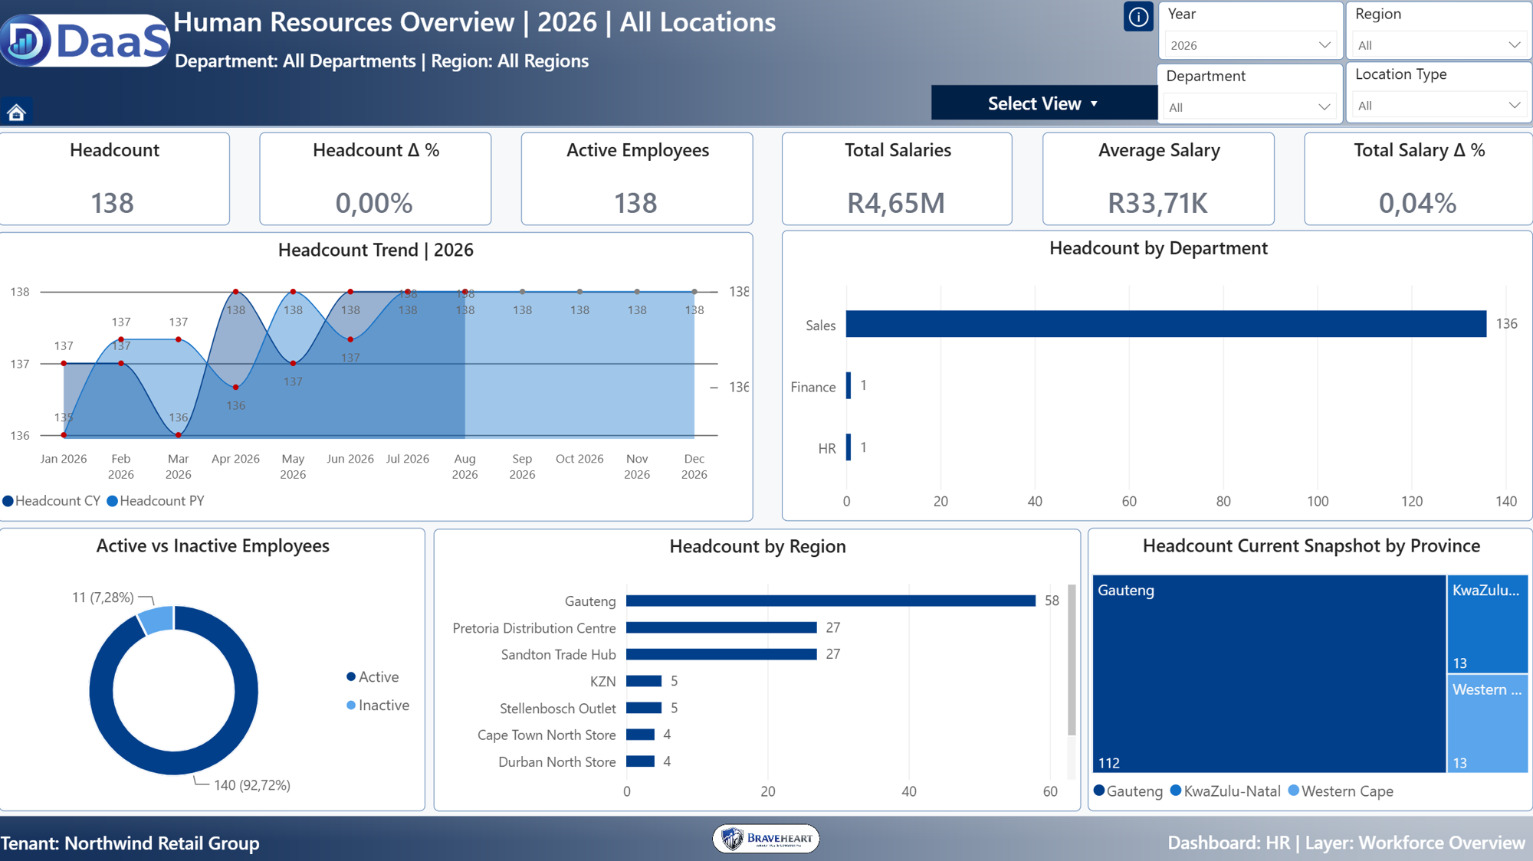Click the Durban North Store bar
Viewport: 1533px width, 861px height.
pos(640,761)
